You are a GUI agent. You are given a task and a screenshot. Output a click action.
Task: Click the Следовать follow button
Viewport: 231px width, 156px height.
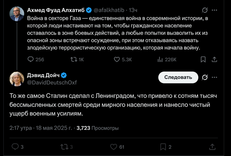click(x=178, y=77)
